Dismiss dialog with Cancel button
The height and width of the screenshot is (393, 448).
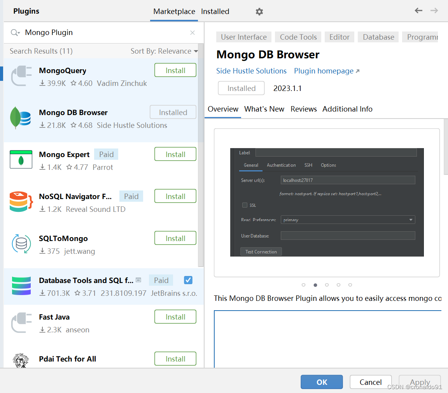[x=371, y=382]
